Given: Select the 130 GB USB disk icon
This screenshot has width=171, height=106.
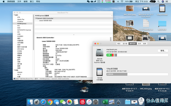Looking at the screenshot, I should point(100,72).
